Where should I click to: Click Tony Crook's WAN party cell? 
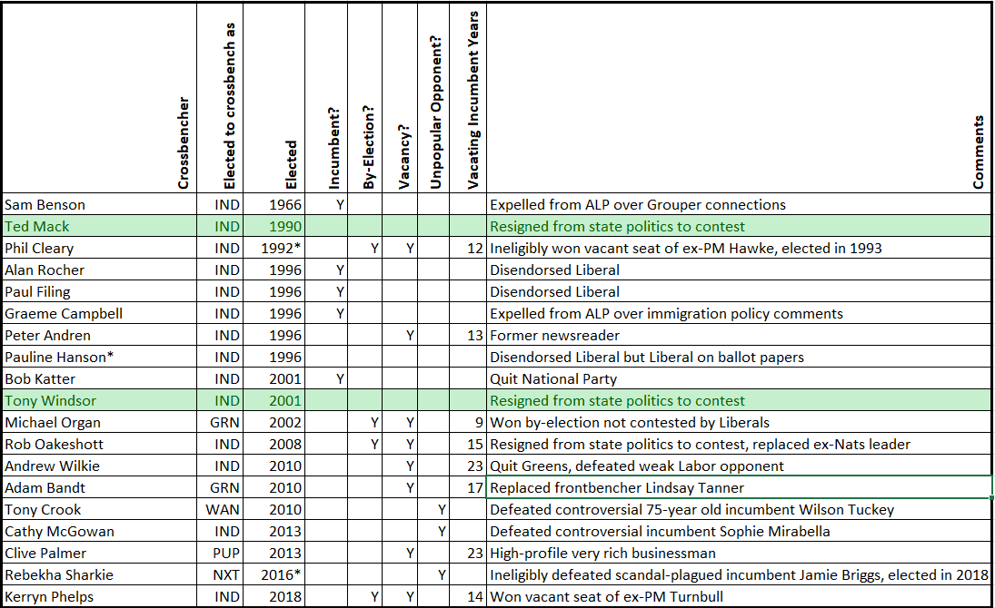coord(220,510)
